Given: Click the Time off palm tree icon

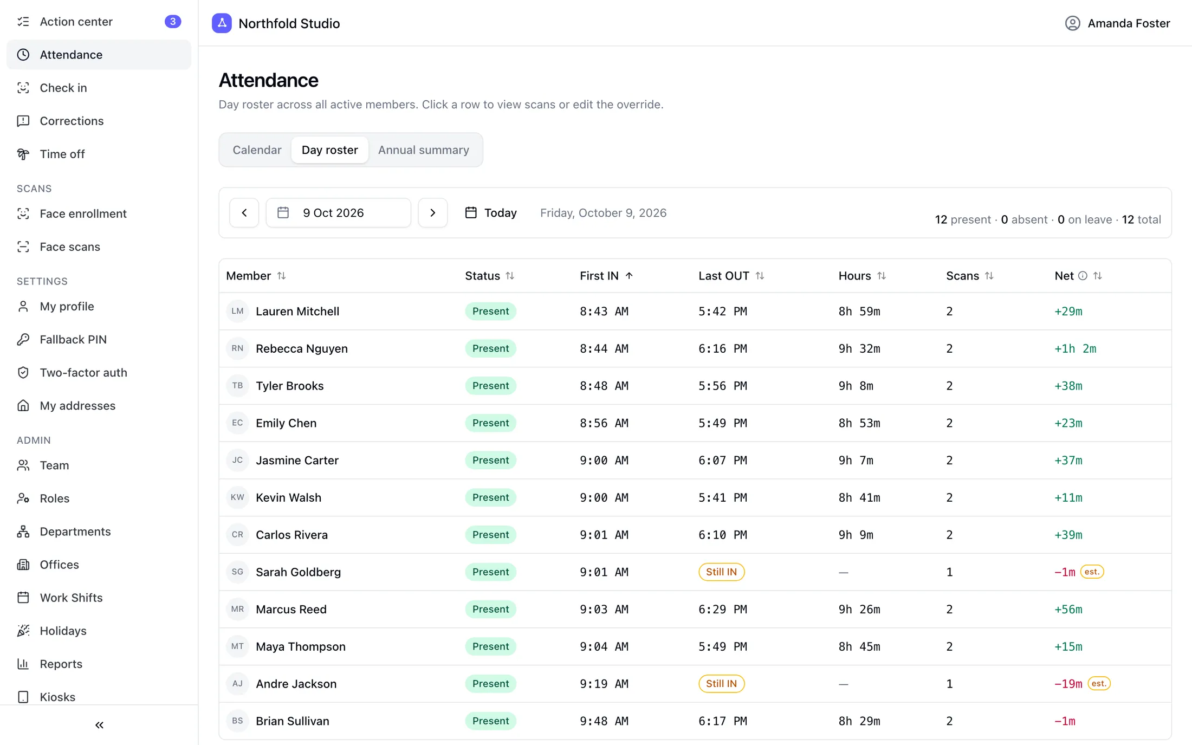Looking at the screenshot, I should point(23,154).
